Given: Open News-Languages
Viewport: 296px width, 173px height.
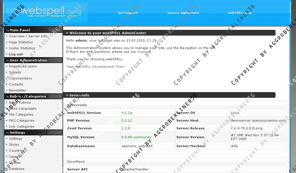Looking at the screenshot, I should pos(23,108).
